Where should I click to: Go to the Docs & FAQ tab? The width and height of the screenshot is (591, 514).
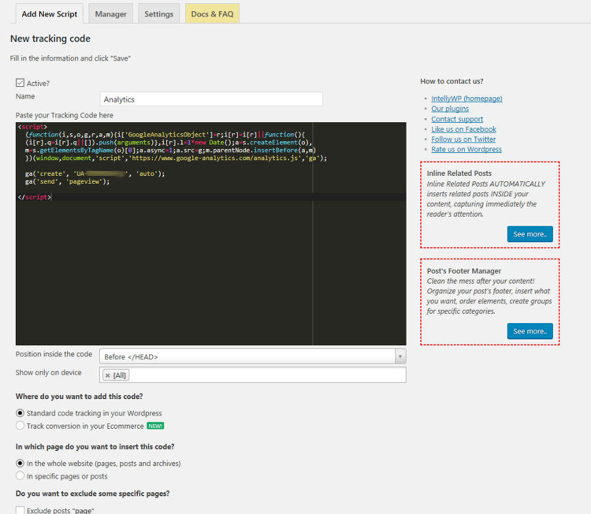tap(212, 14)
